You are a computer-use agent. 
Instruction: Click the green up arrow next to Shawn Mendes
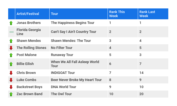pyautogui.click(x=11, y=41)
